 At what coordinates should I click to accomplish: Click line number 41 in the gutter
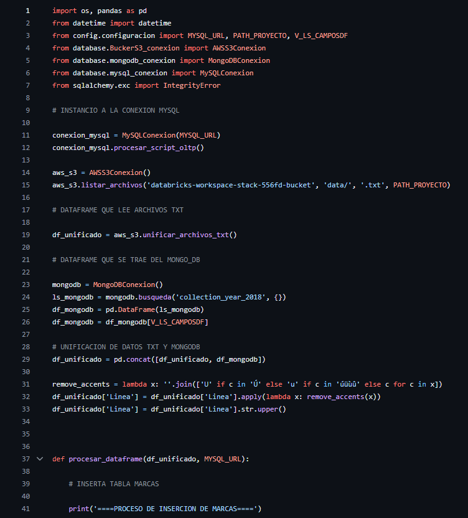26,509
